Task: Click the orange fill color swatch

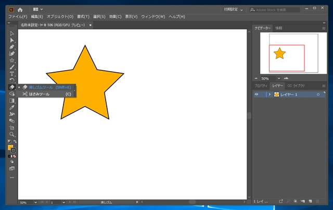Action: click(10, 148)
